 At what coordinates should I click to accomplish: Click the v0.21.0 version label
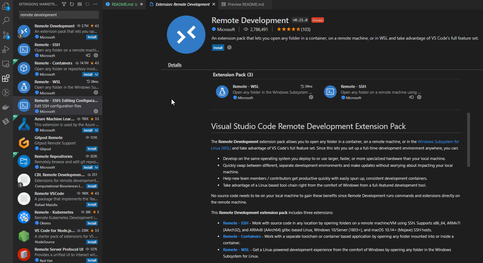tap(300, 20)
